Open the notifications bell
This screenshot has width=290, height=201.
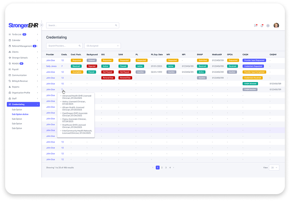[x=262, y=26]
